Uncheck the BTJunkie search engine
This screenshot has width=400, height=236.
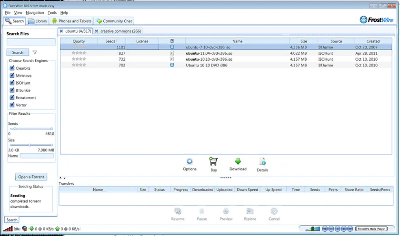point(12,90)
